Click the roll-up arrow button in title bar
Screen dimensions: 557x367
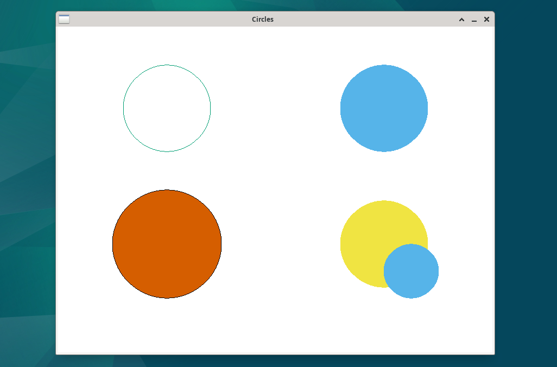(461, 19)
